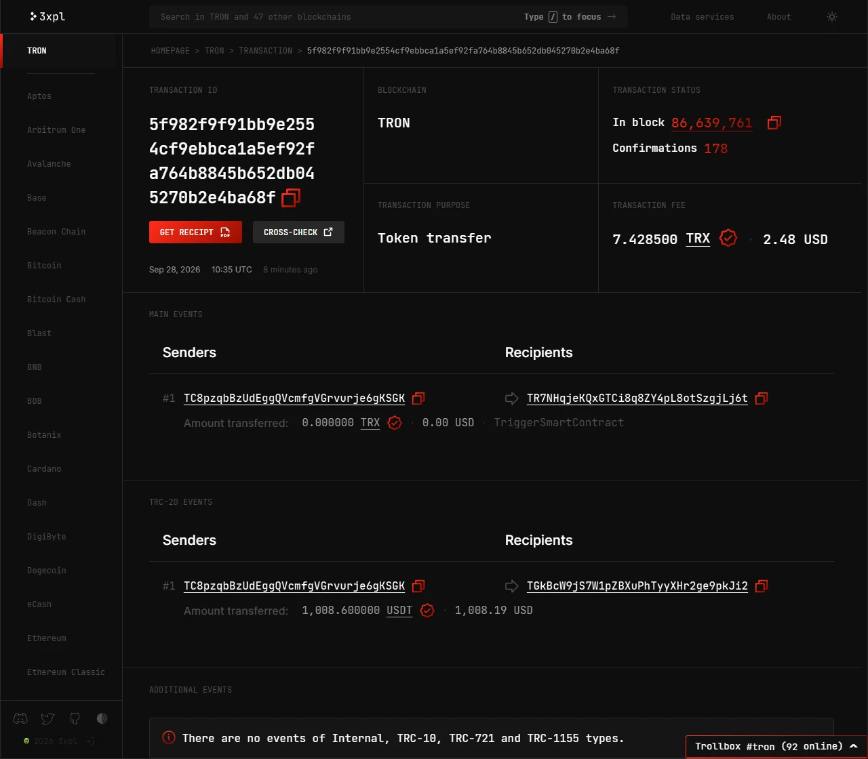Viewport: 868px width, 759px height.
Task: Focus the search in TRON blockchains field
Action: (x=389, y=17)
